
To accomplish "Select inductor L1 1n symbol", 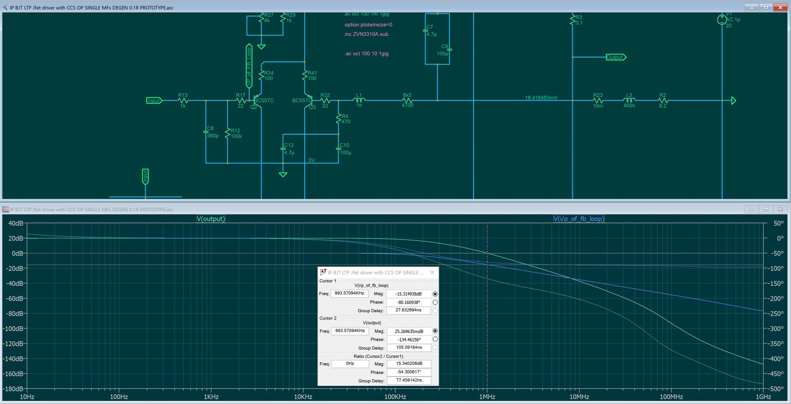I will [359, 100].
